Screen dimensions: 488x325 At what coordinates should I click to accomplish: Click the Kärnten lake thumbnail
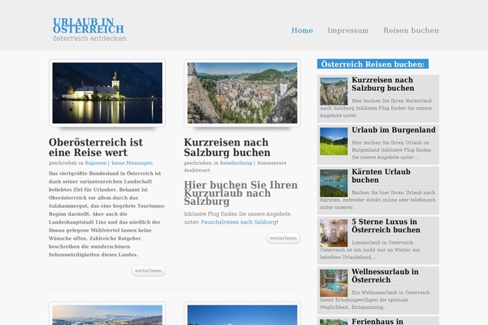click(x=333, y=183)
